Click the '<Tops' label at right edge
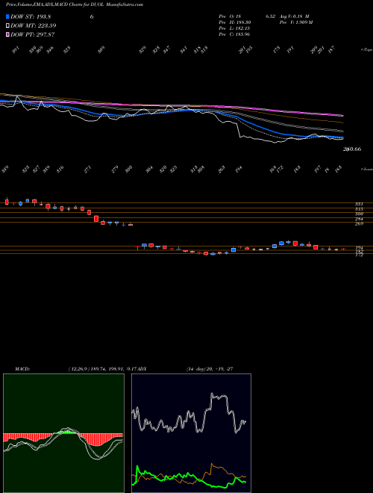This screenshot has width=373, height=493. [x=366, y=50]
